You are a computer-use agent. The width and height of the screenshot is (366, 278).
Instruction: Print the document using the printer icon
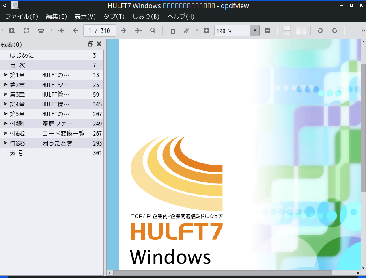pos(41,30)
